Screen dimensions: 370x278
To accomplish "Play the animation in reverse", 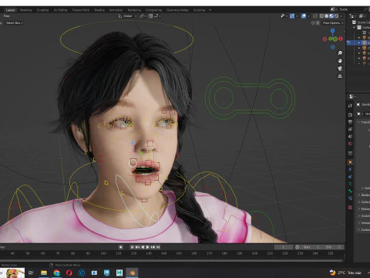I will tap(143, 247).
